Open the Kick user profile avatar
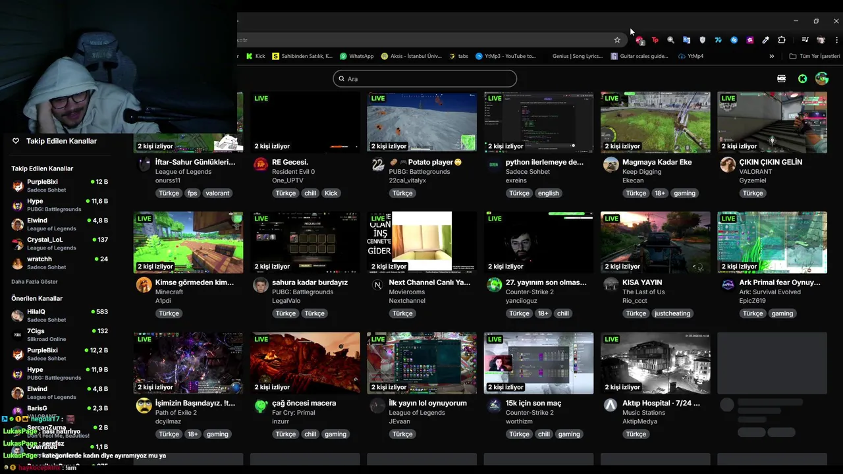Viewport: 843px width, 474px height. (x=822, y=78)
